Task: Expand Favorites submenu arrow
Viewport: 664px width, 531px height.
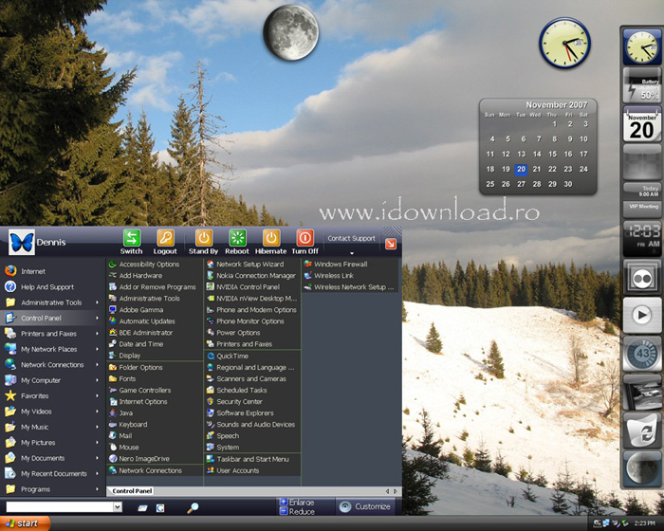Action: (x=98, y=396)
